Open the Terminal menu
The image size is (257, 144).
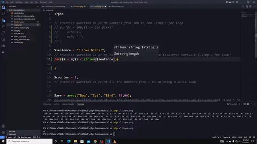pyautogui.click(x=43, y=2)
